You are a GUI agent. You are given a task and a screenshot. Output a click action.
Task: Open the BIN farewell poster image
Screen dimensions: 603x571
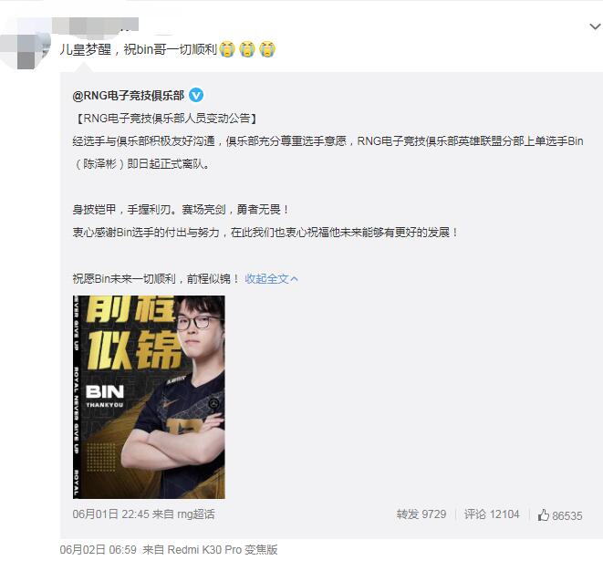pyautogui.click(x=149, y=397)
